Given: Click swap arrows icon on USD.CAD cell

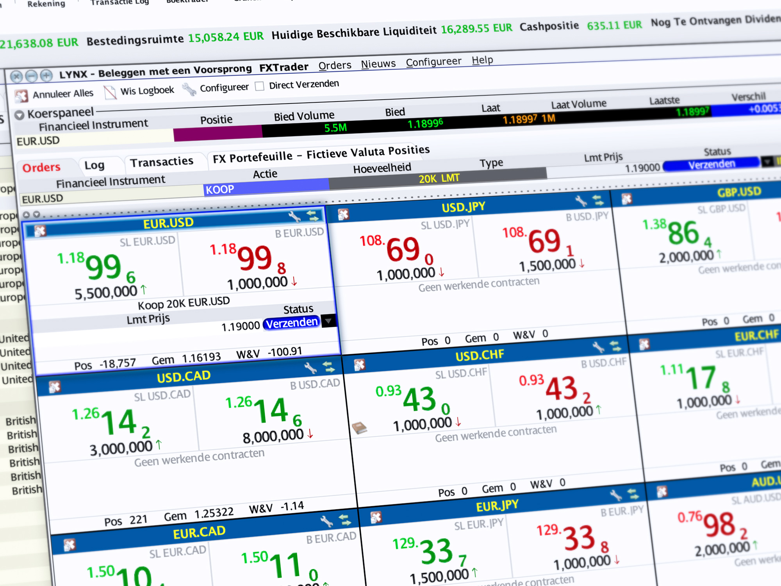Looking at the screenshot, I should click(328, 367).
